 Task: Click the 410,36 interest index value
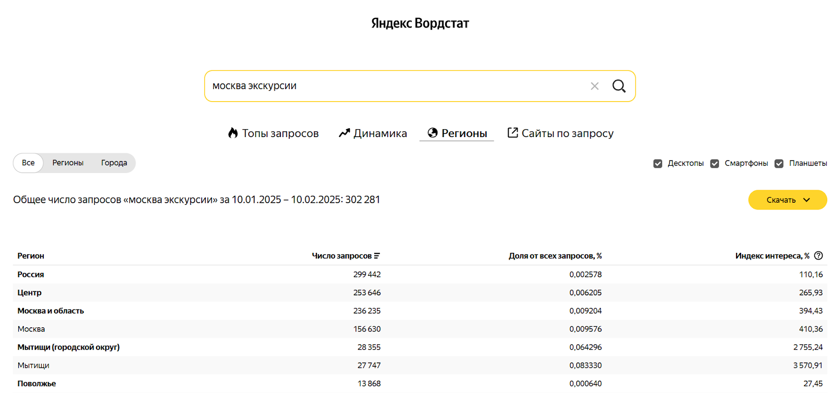pos(811,329)
